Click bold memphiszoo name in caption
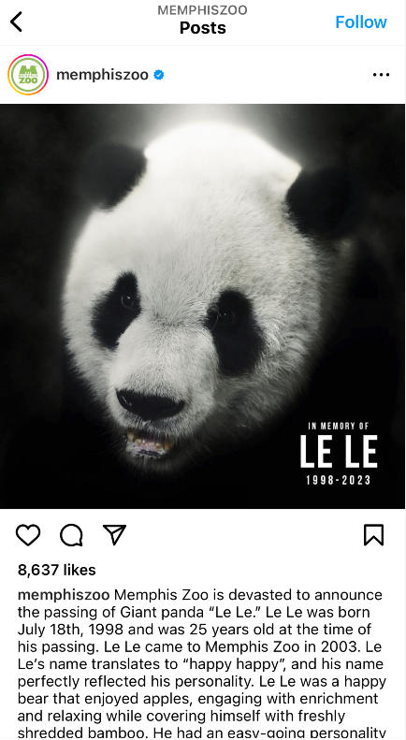 64,595
